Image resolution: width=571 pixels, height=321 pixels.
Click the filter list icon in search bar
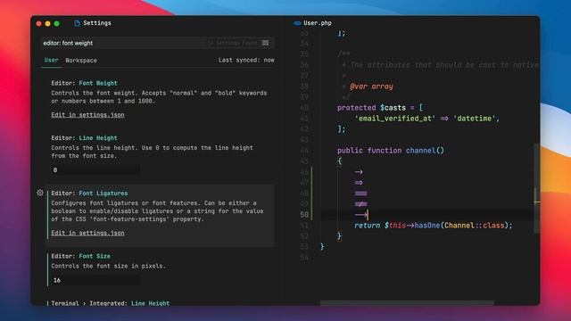[x=266, y=43]
